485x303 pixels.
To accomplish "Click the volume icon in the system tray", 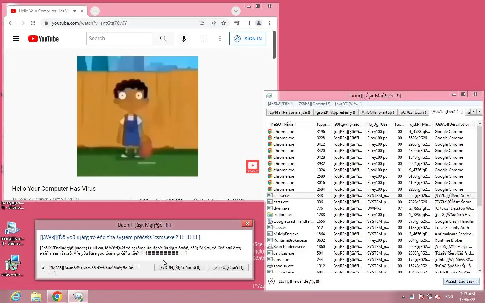I will pyautogui.click(x=438, y=297).
